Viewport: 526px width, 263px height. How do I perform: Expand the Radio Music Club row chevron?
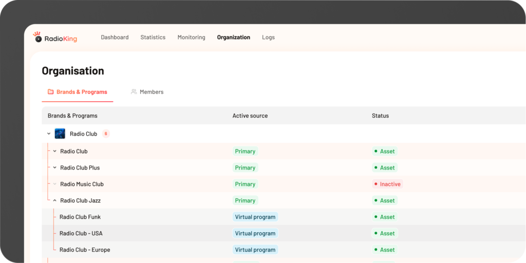[x=55, y=184]
